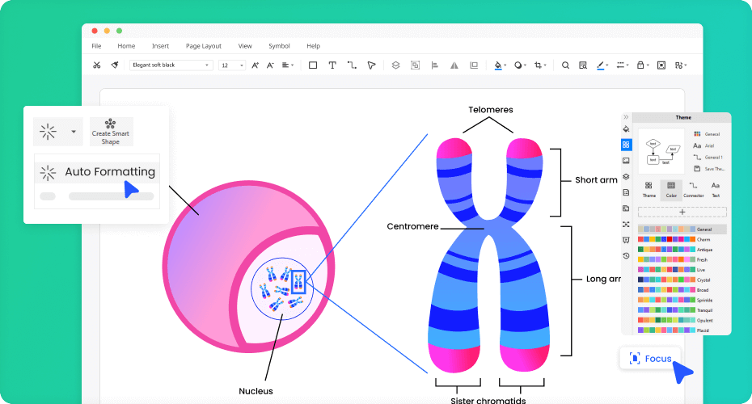Switch to the Text tab in panel

click(716, 190)
